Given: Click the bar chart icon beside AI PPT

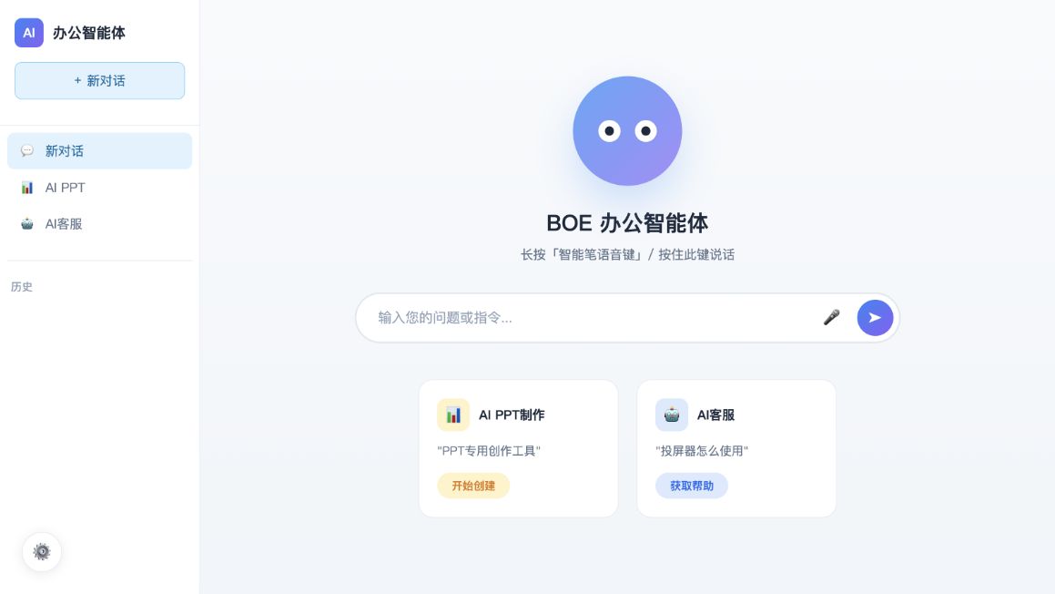Looking at the screenshot, I should coord(27,188).
